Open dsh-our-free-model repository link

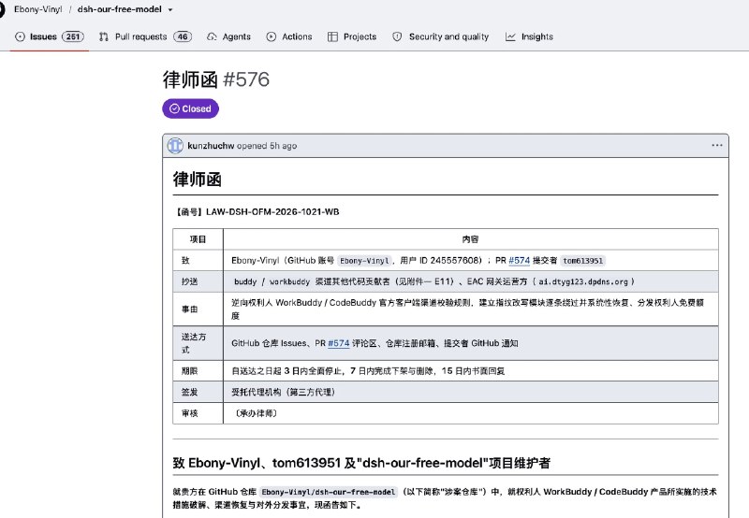coord(120,9)
